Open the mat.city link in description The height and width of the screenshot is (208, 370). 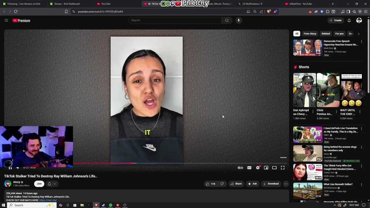(x=48, y=200)
